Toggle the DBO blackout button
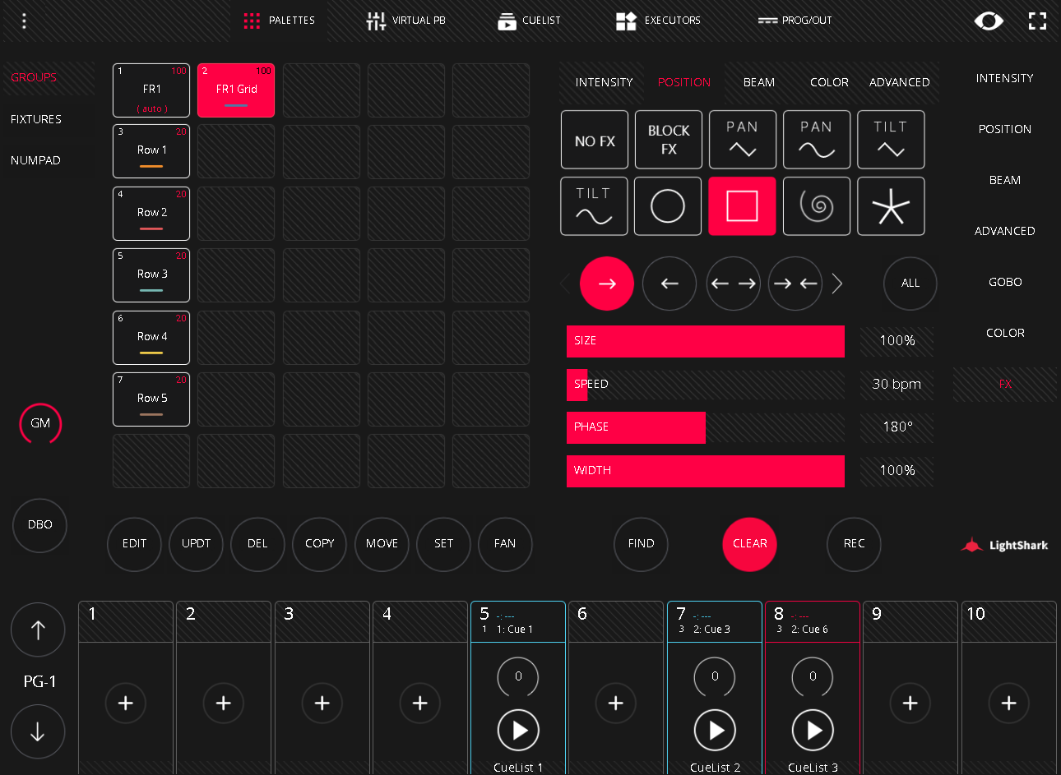 [39, 525]
